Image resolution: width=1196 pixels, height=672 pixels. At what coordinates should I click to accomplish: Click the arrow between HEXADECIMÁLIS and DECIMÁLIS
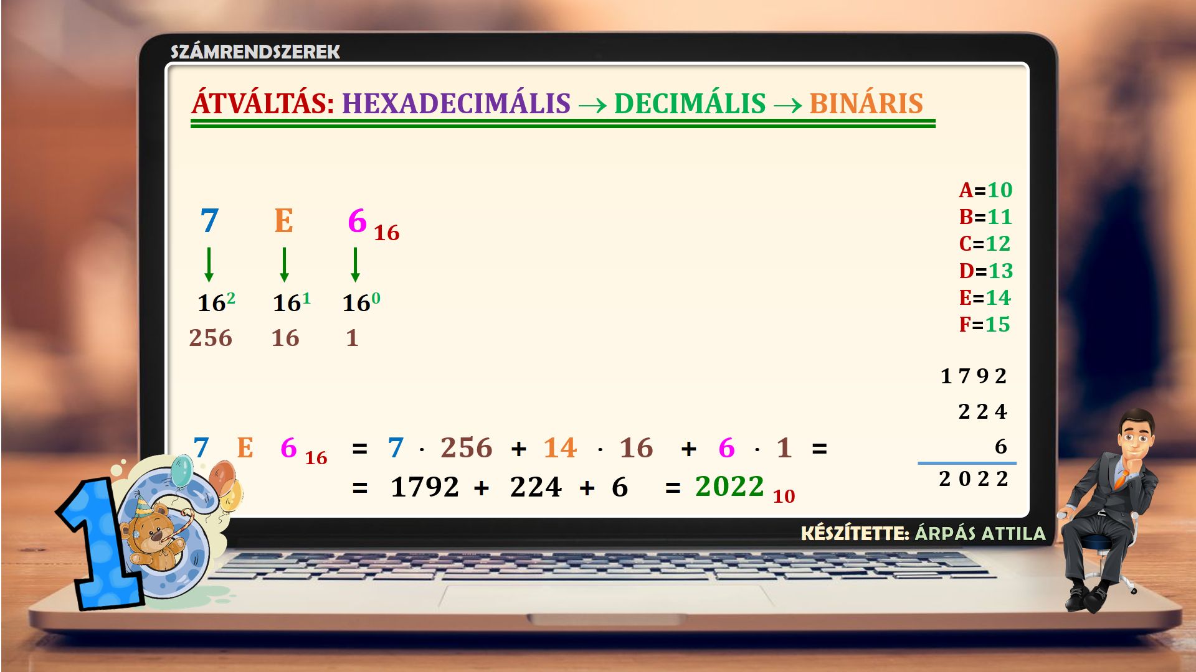[592, 106]
